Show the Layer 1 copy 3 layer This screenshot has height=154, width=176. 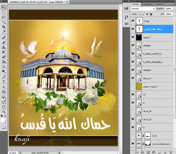[133, 87]
